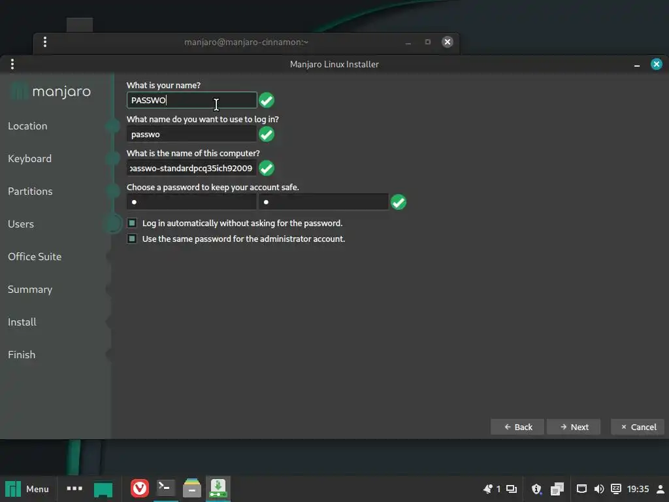Open the shield info tray icon
Viewport: 669px width, 502px height.
tap(536, 489)
